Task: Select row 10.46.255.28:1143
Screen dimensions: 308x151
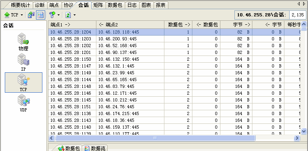Action: click(174, 120)
